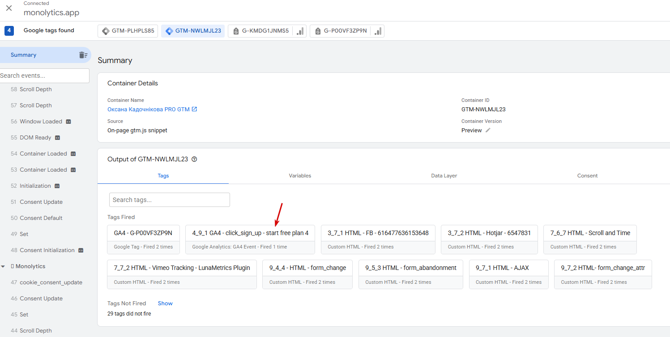This screenshot has height=337, width=670.
Task: Select the GTM-PLHPLS85 container tab
Action: [128, 31]
